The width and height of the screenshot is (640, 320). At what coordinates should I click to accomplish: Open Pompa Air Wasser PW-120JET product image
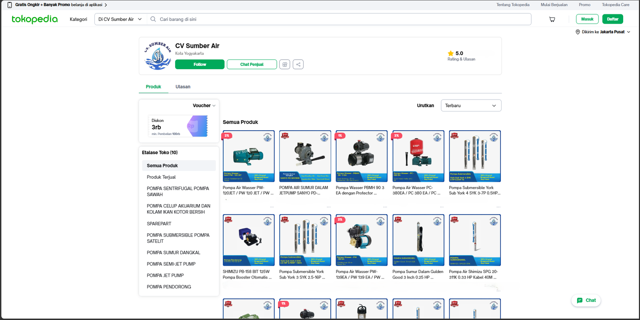pos(249,156)
